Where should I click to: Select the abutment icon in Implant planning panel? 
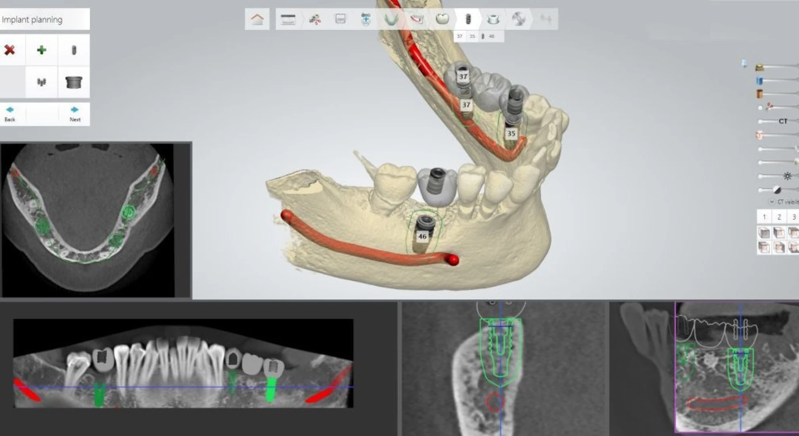74,82
